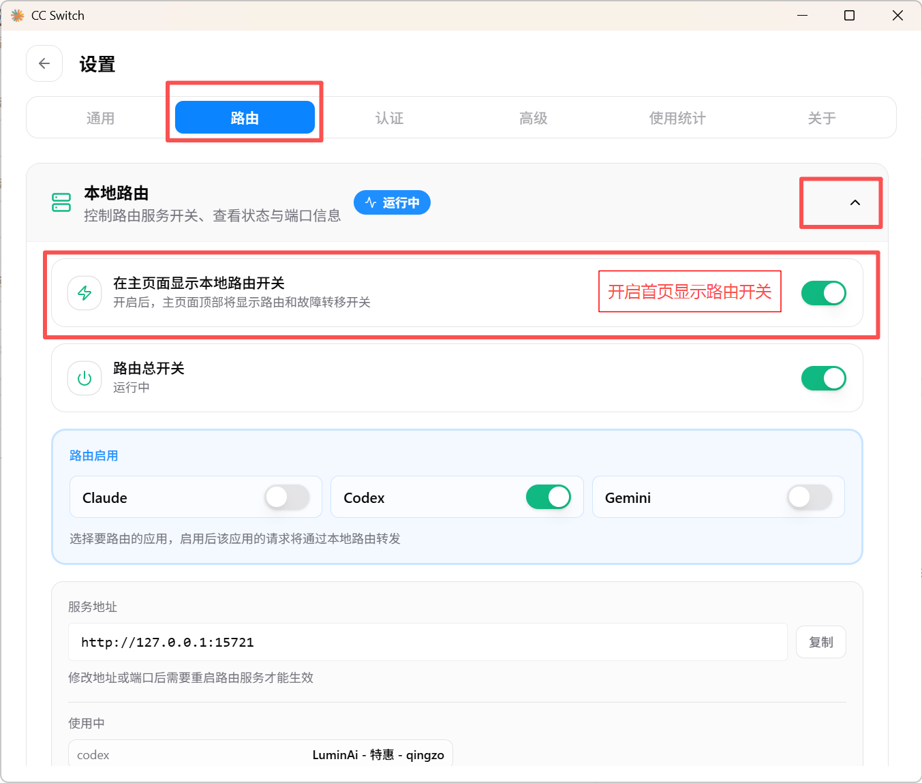Click the power icon beside 路由总开关
922x783 pixels.
[x=84, y=378]
